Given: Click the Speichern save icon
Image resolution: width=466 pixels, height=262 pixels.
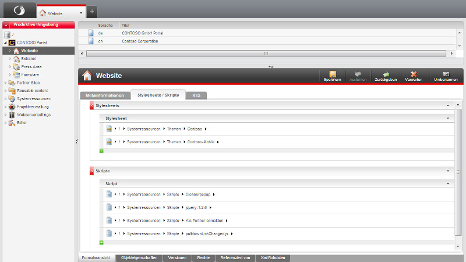Looking at the screenshot, I should pyautogui.click(x=333, y=75).
